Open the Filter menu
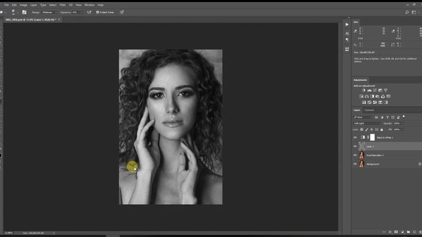 63,5
